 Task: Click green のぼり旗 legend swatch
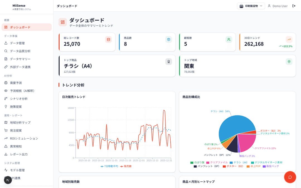192,163
